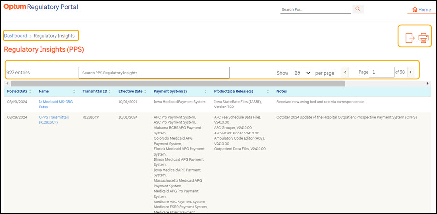Viewport: 437px width, 214px height.
Task: Click the Regulatory Insights (PPS) heading
Action: (x=44, y=49)
